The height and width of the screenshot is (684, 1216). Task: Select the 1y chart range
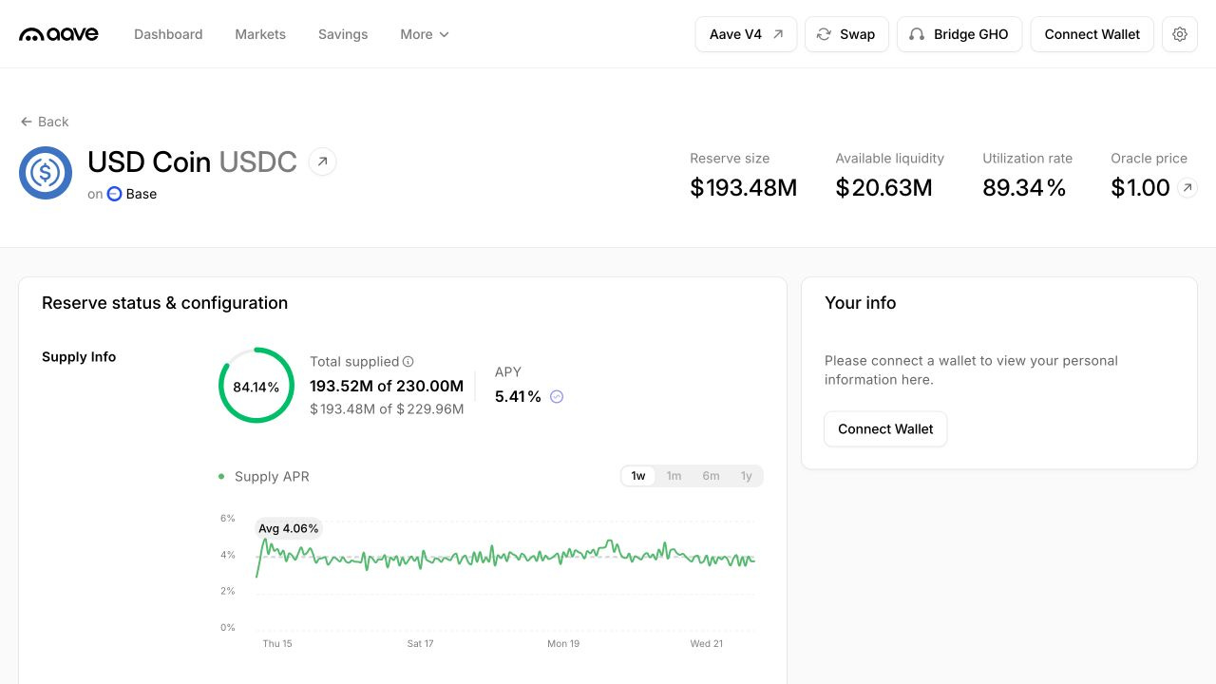[747, 476]
